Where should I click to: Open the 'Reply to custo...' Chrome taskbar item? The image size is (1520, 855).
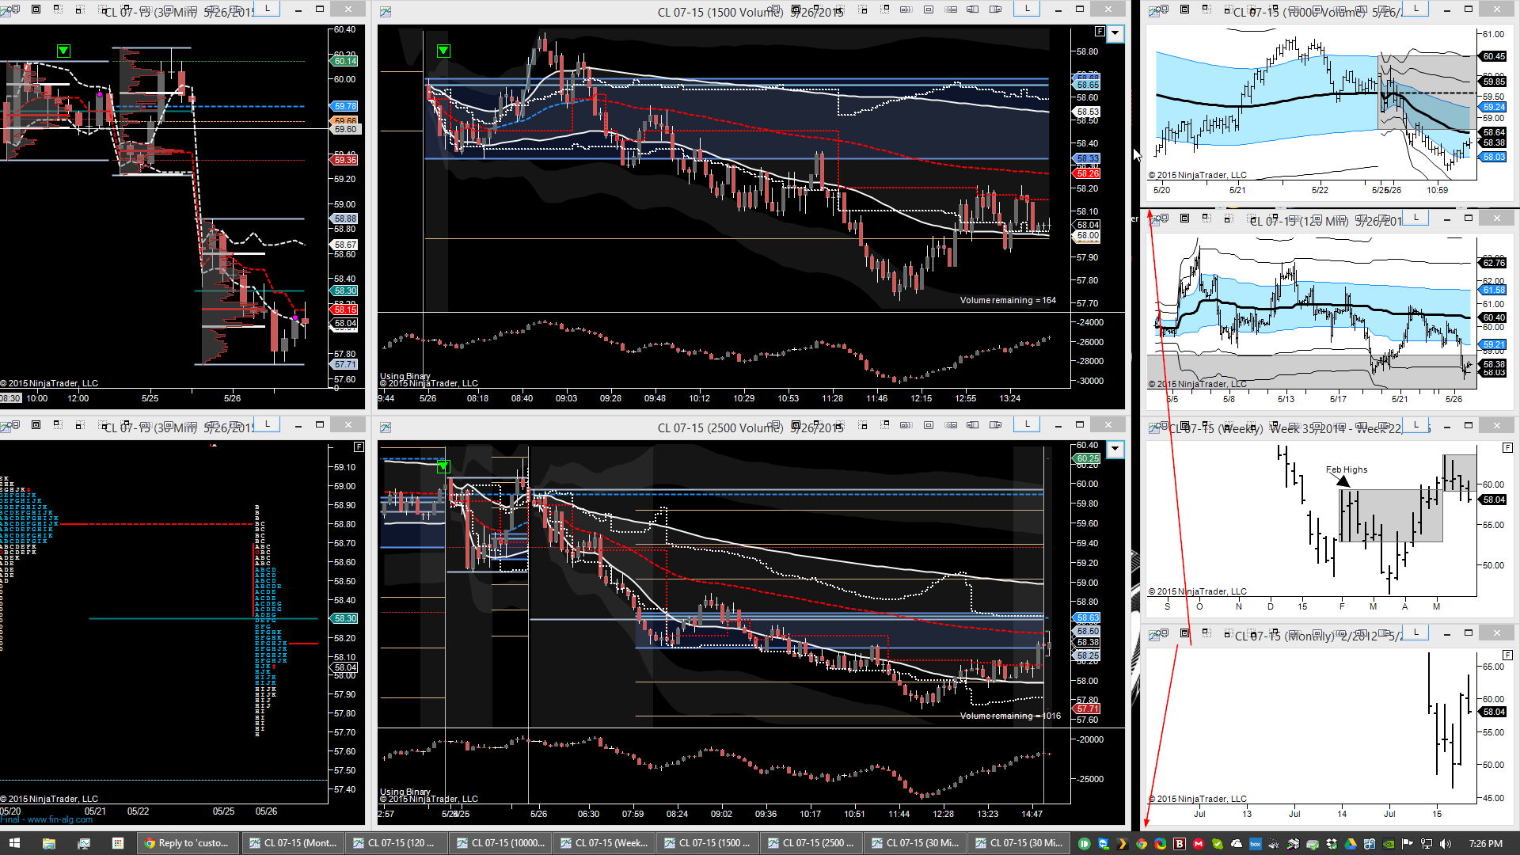click(x=188, y=843)
